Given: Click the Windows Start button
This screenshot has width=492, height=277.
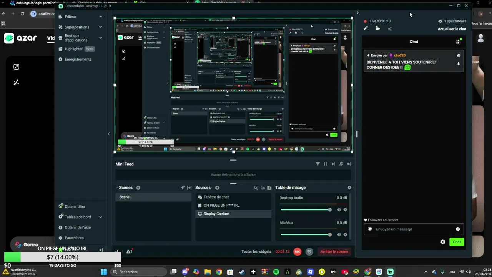Looking at the screenshot, I should [103, 272].
